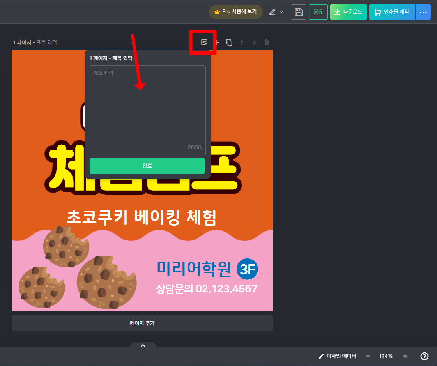This screenshot has width=437, height=366.
Task: Confirm the memo with the 완료 button
Action: tap(147, 166)
